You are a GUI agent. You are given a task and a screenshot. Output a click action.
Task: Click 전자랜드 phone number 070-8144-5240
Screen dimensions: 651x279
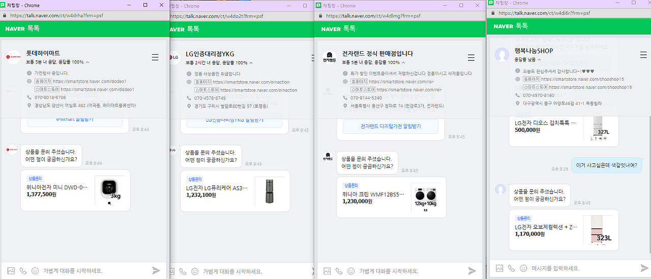(366, 97)
